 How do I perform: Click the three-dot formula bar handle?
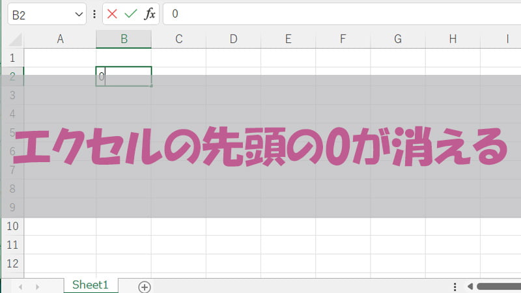point(95,14)
